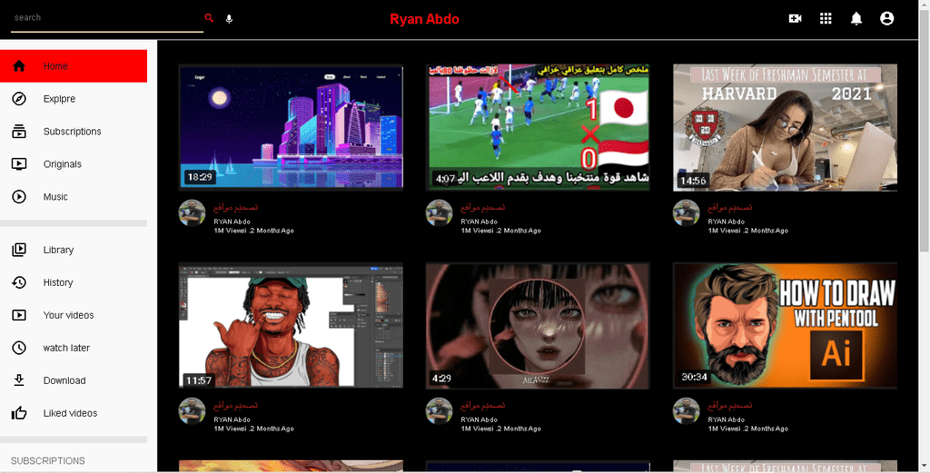The image size is (930, 473).
Task: Click the watch later clock icon
Action: [x=19, y=348]
